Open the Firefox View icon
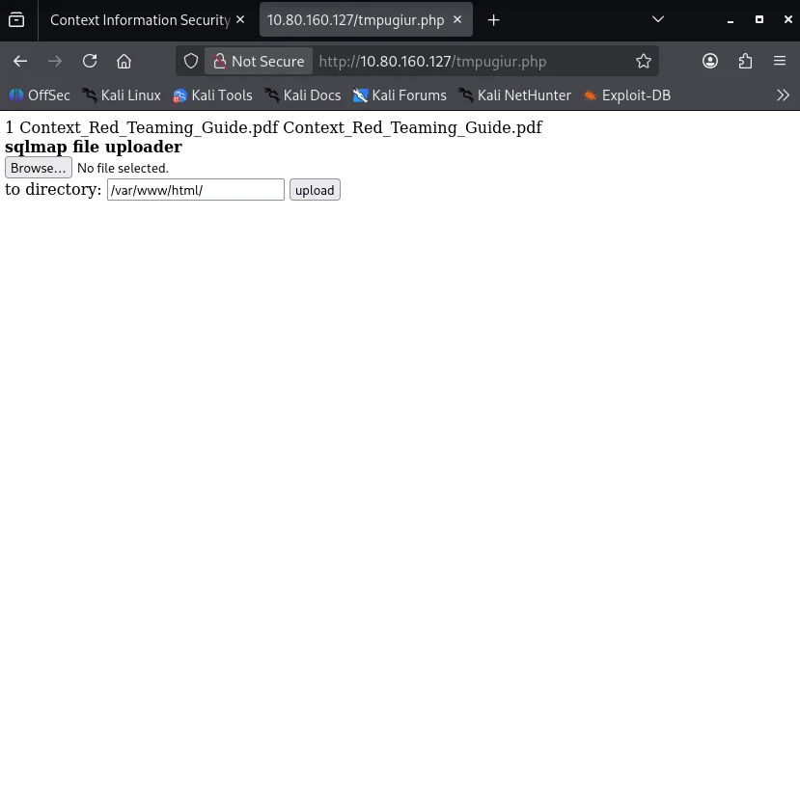The height and width of the screenshot is (786, 800). click(16, 19)
